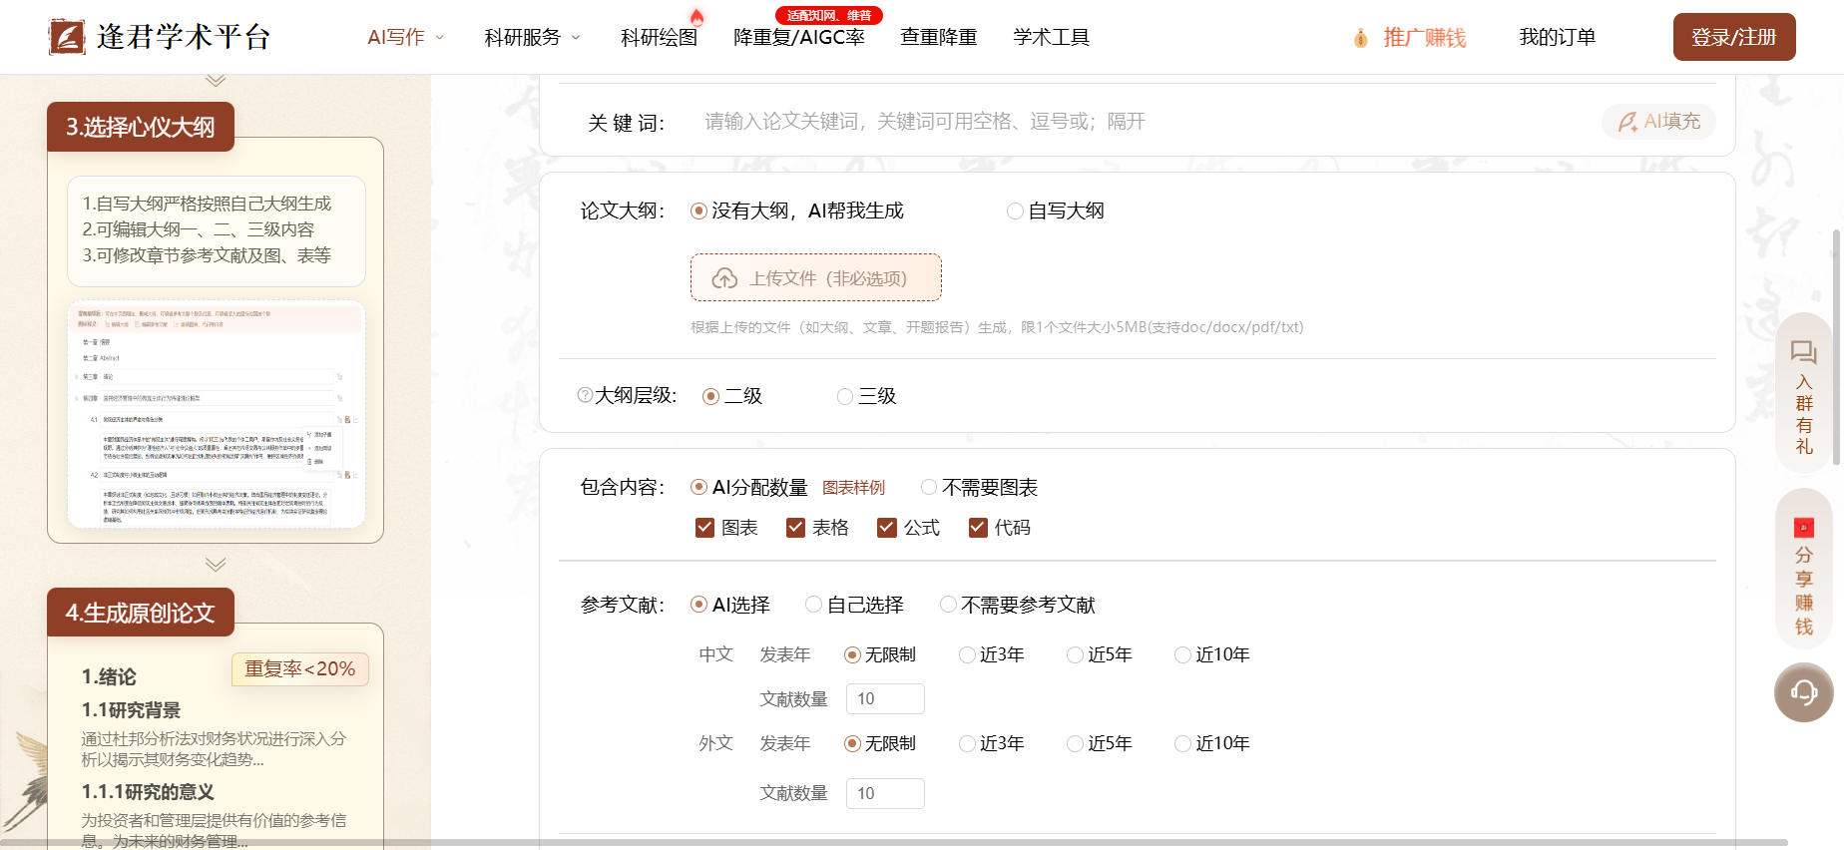1844x850 pixels.
Task: Click the help icon beside 大纲层级
Action: coord(586,395)
